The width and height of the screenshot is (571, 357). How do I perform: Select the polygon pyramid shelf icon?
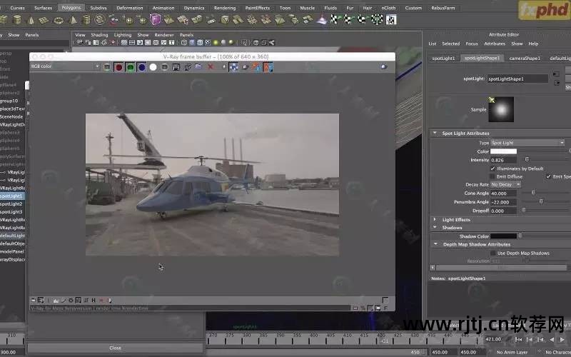(73, 20)
